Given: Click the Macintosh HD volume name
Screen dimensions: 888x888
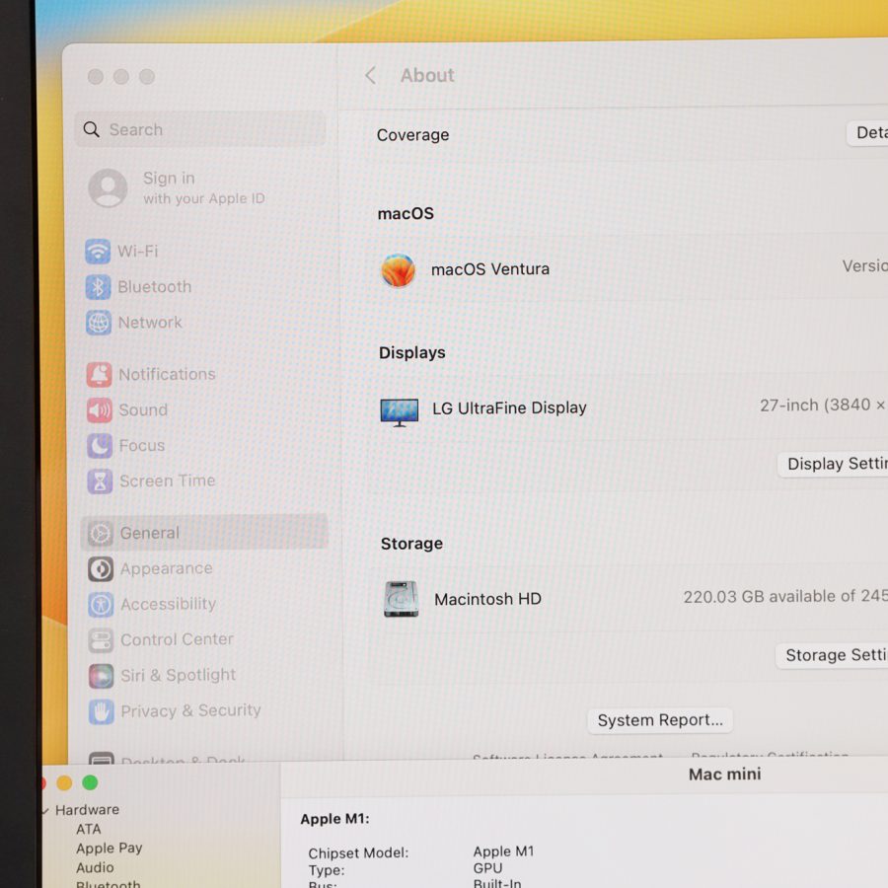Looking at the screenshot, I should (487, 599).
